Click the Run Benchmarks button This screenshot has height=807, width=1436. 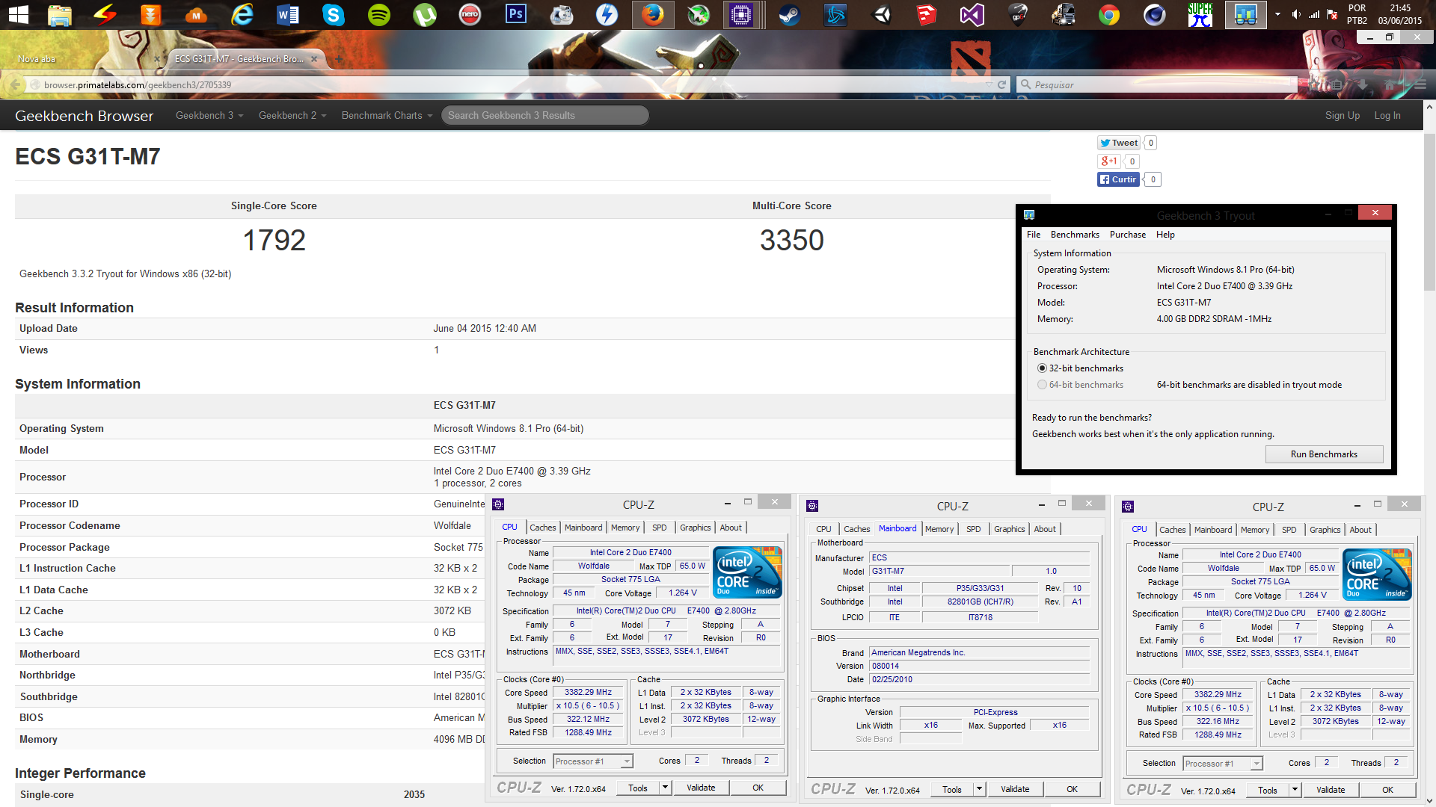point(1324,454)
